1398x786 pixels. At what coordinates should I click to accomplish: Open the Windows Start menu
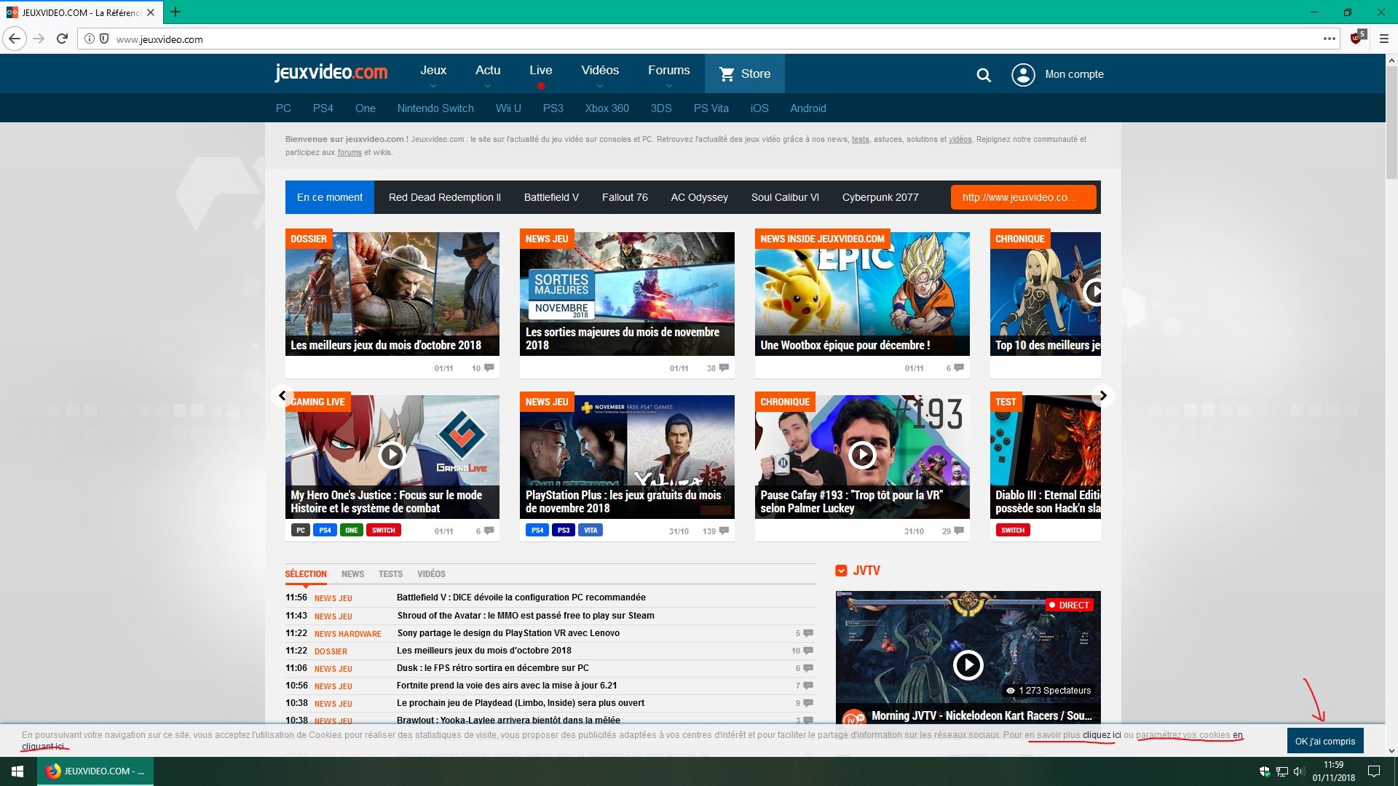pyautogui.click(x=18, y=771)
